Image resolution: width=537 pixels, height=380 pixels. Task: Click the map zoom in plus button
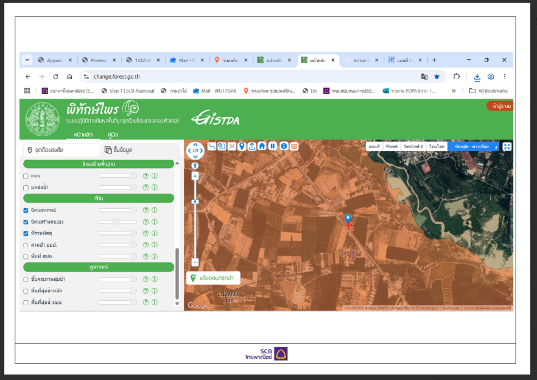pos(195,176)
